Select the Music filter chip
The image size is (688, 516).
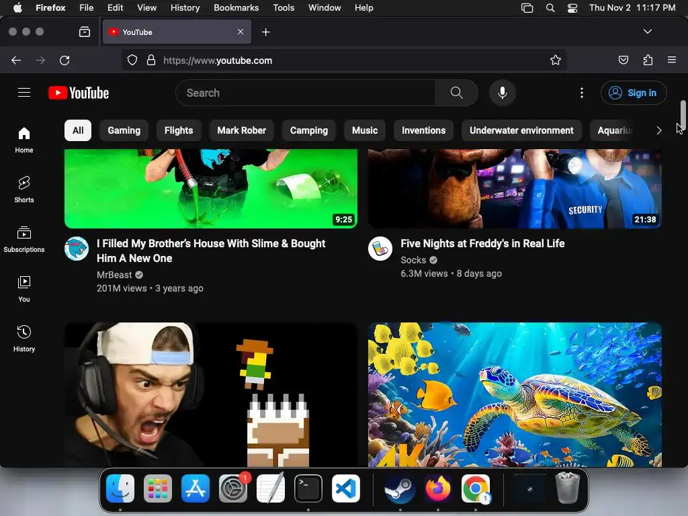[x=365, y=130]
